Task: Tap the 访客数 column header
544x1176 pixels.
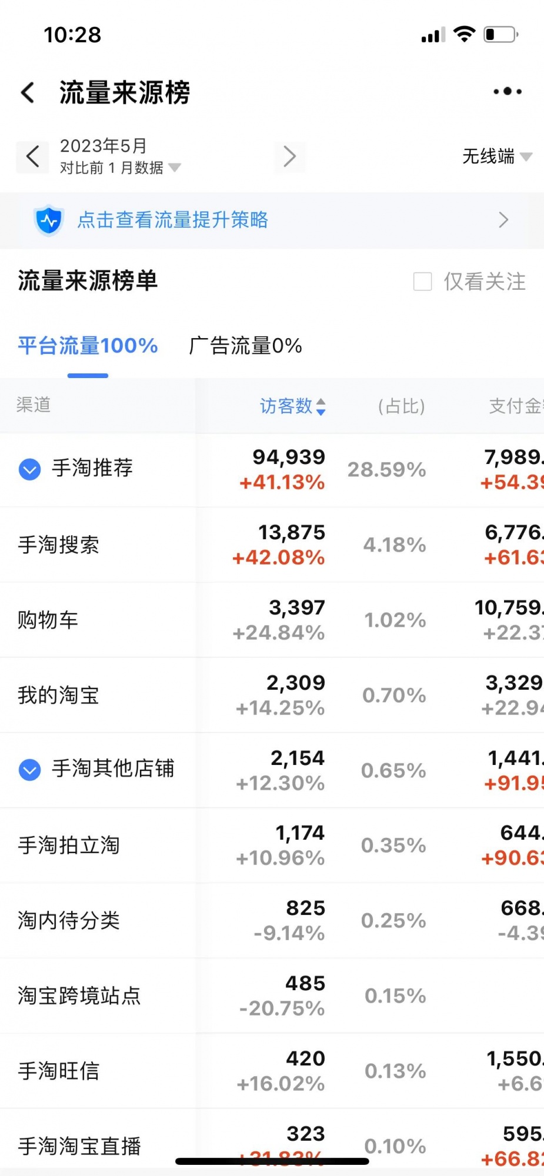Action: 286,406
